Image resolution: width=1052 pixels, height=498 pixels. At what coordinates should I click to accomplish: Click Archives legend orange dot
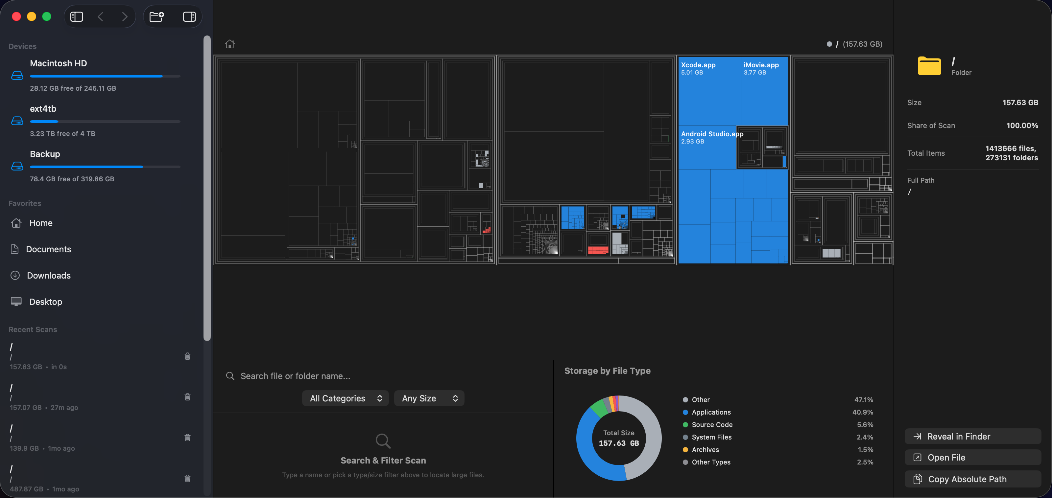pyautogui.click(x=685, y=450)
